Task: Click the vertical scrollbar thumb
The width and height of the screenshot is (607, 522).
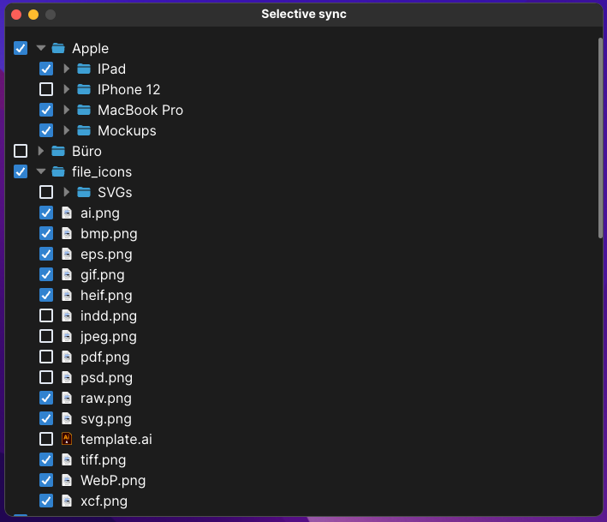Action: point(600,138)
